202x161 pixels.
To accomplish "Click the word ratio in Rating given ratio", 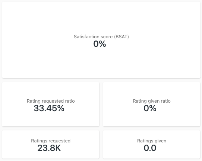I will 165,101.
